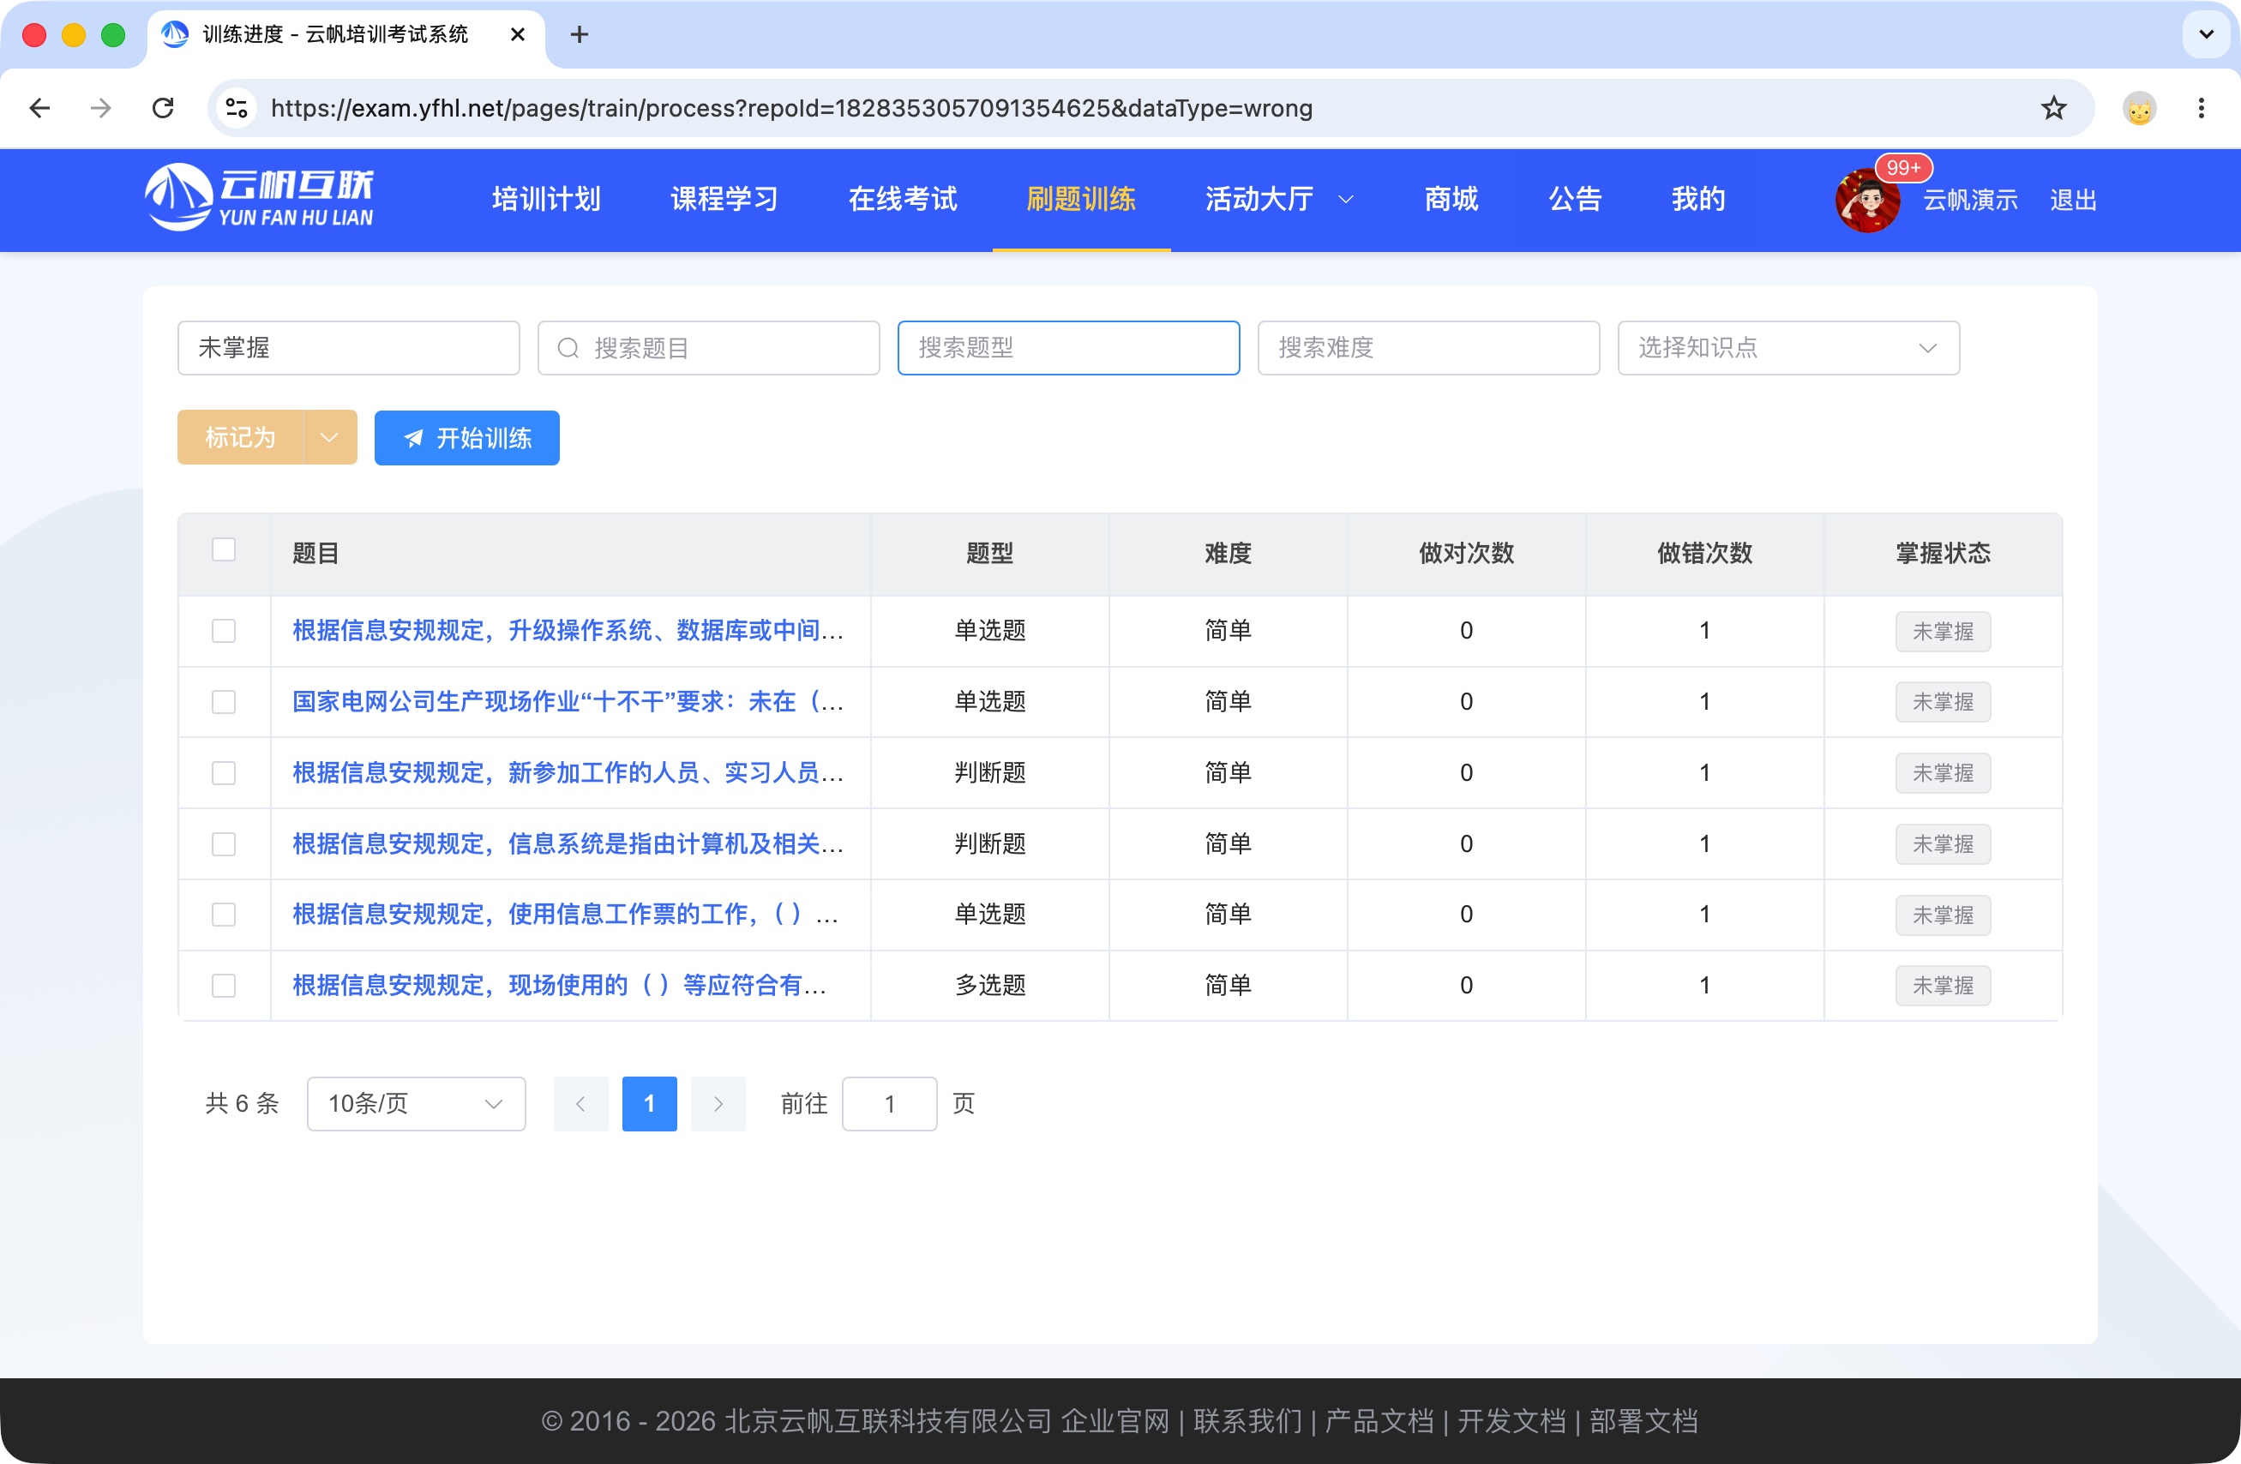
Task: Click the 未掌握 tag in the 多选题 row
Action: pos(1943,986)
